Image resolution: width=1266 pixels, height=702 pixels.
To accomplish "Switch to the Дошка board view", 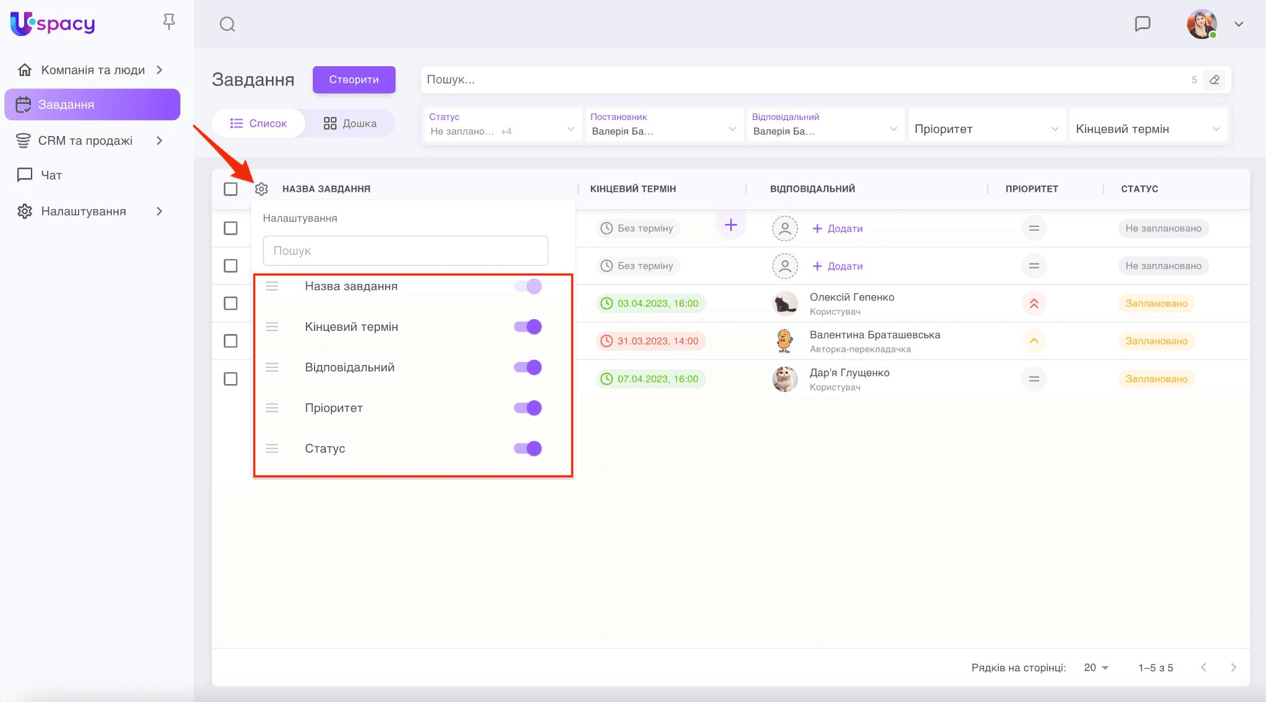I will coord(350,123).
